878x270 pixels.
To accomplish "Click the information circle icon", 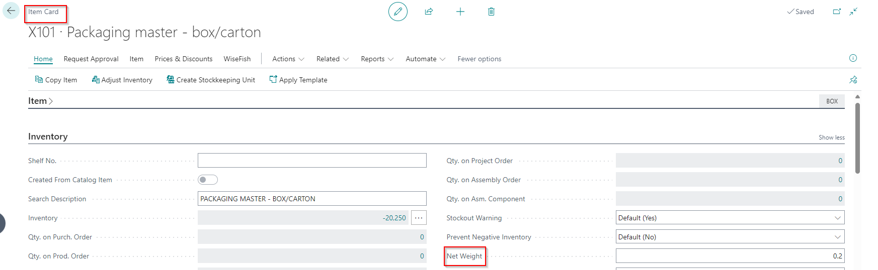I will tap(853, 58).
